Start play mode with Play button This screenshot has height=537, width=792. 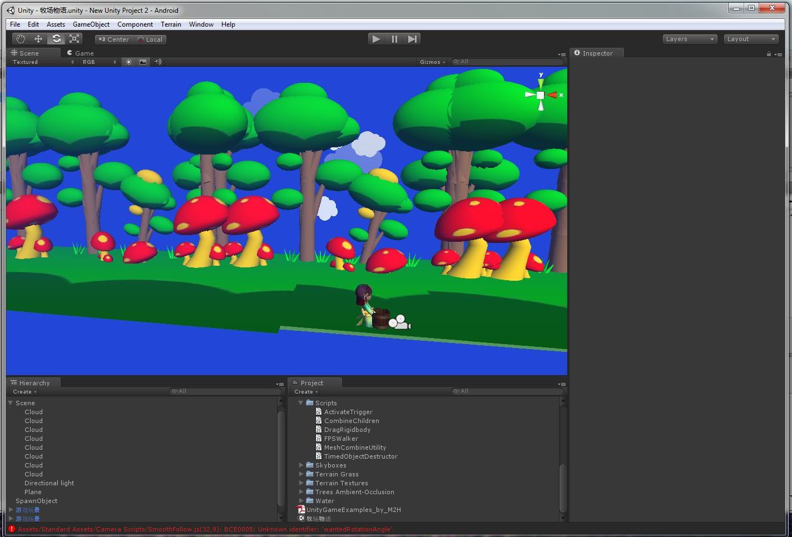[377, 39]
